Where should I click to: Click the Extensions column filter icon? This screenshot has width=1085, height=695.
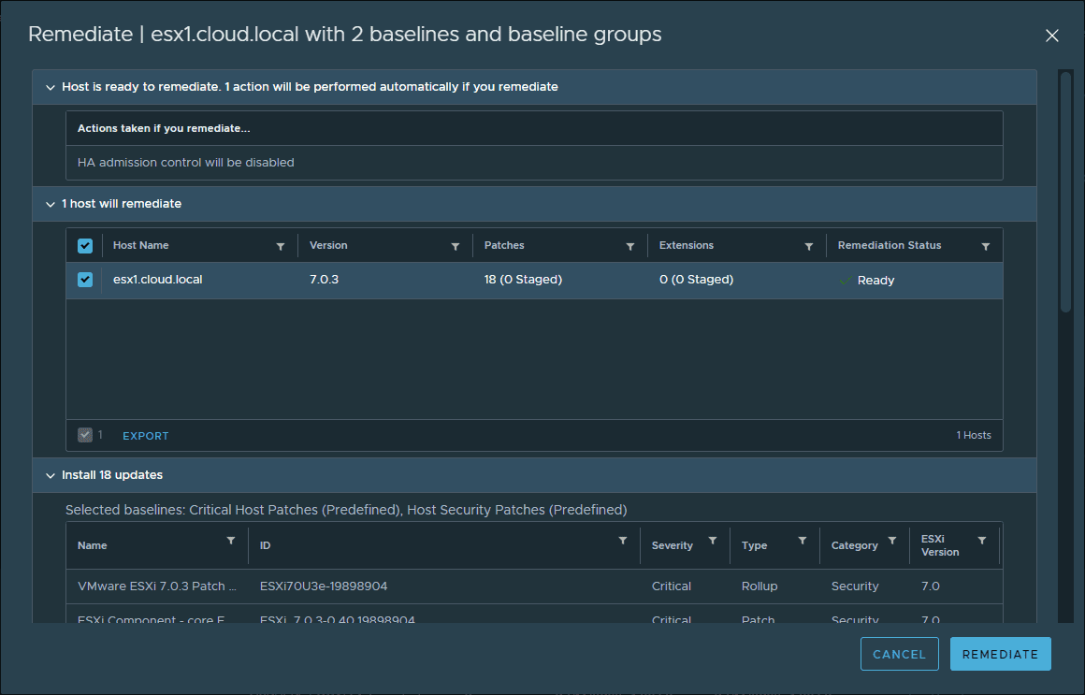point(809,247)
